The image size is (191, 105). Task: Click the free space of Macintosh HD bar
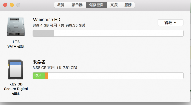(118, 33)
